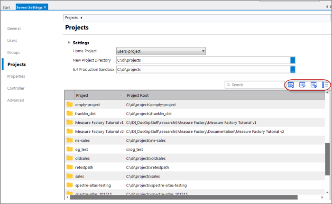Open the Properties settings page
The height and width of the screenshot is (204, 332).
tap(16, 76)
